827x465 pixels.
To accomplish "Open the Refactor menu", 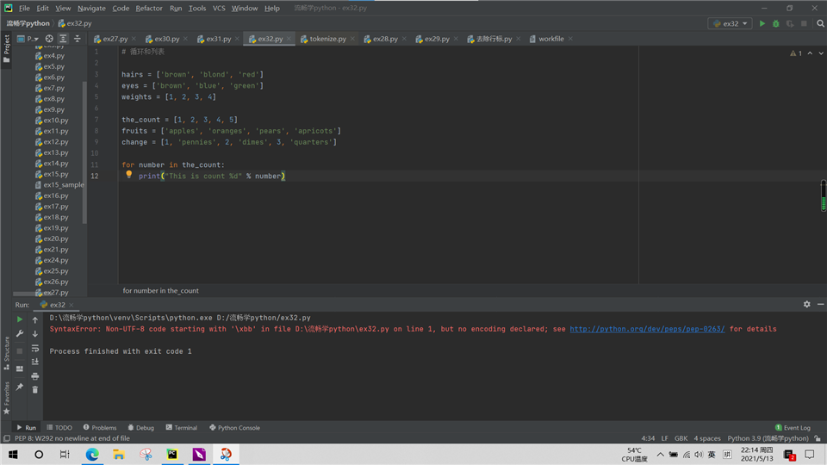I will (149, 8).
